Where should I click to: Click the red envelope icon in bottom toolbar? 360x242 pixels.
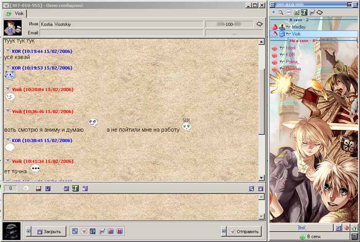pyautogui.click(x=83, y=231)
